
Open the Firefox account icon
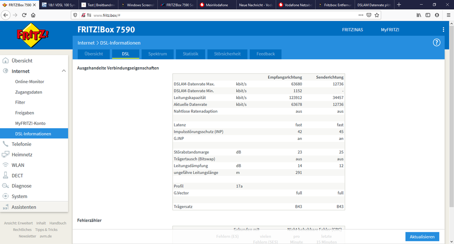point(437,15)
